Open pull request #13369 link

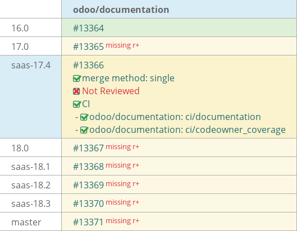(89, 185)
